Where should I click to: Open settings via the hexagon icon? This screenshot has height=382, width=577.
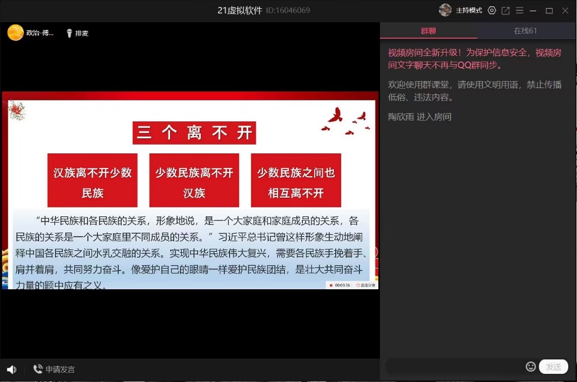(x=492, y=10)
